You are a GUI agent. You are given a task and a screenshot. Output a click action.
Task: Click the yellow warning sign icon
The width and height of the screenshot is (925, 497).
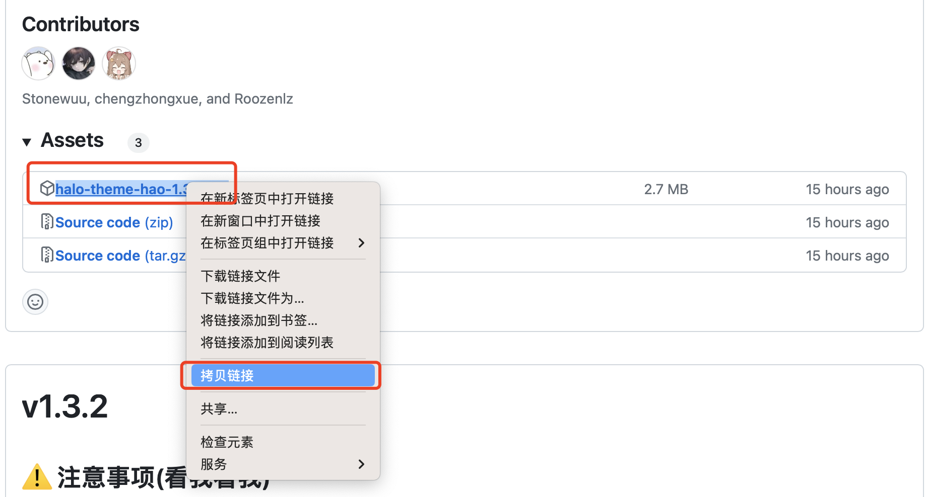pos(37,477)
